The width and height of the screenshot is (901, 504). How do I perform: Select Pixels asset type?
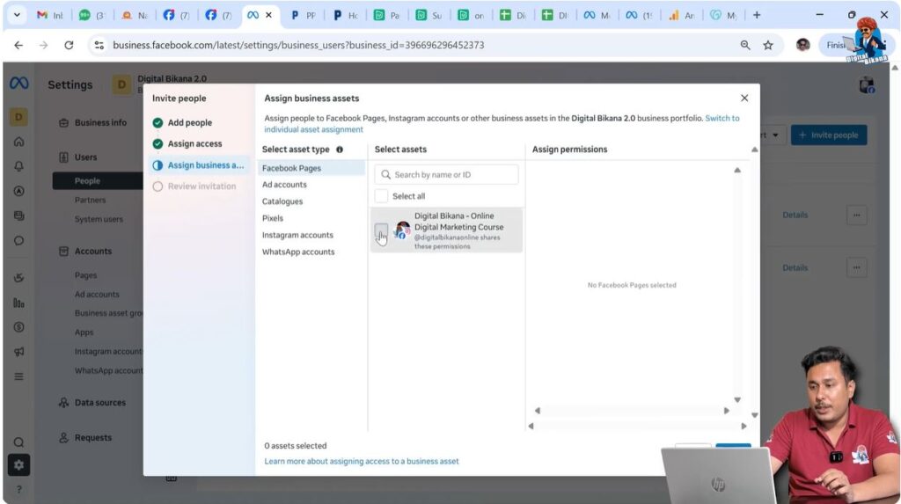(273, 218)
